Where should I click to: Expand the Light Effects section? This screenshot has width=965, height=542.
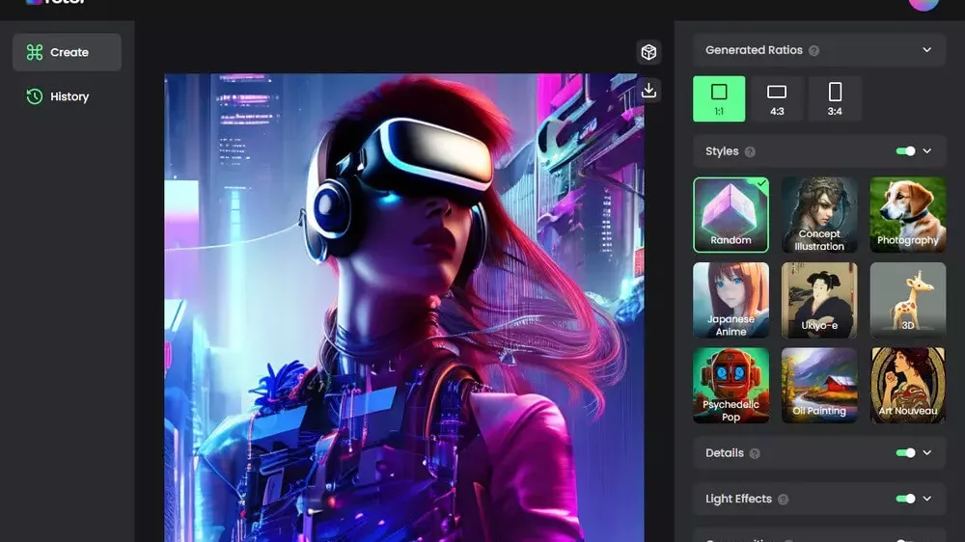926,499
